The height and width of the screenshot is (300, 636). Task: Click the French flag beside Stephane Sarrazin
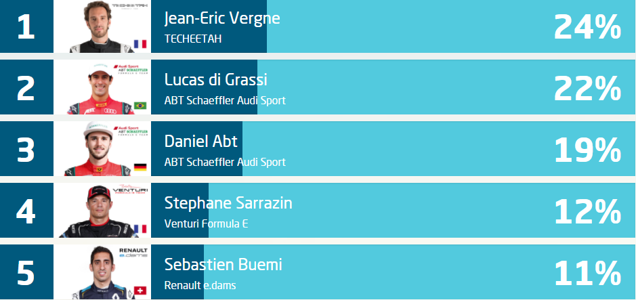pos(140,229)
